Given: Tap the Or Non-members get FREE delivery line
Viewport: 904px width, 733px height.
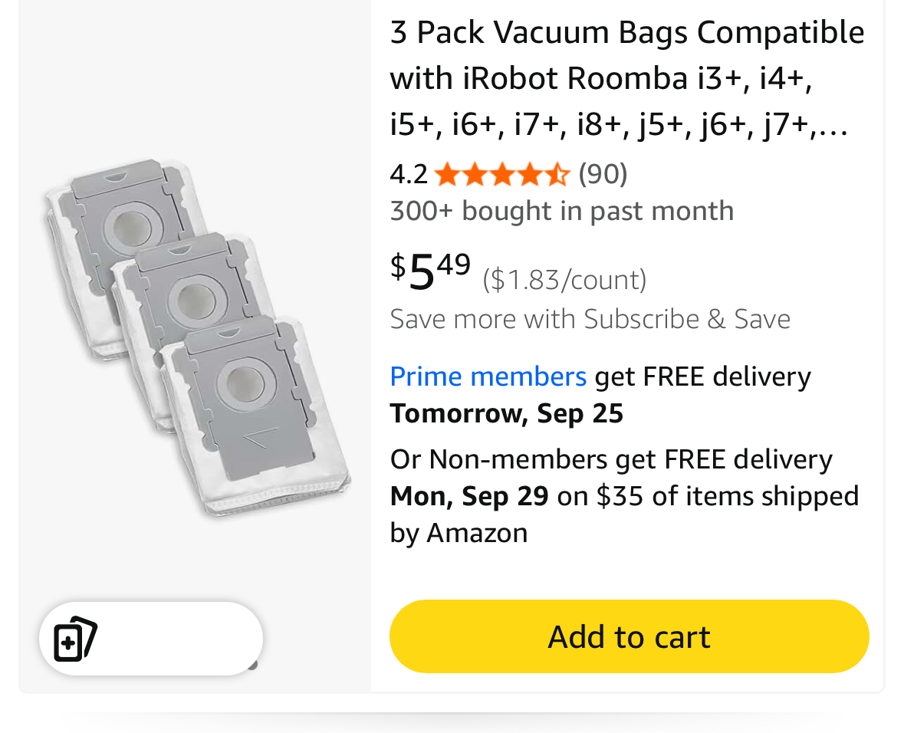Looking at the screenshot, I should tap(610, 459).
